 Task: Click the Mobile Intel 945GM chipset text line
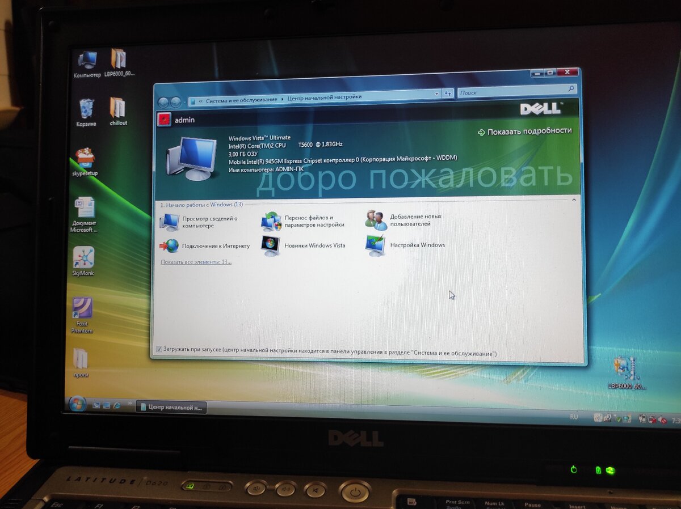coord(342,160)
